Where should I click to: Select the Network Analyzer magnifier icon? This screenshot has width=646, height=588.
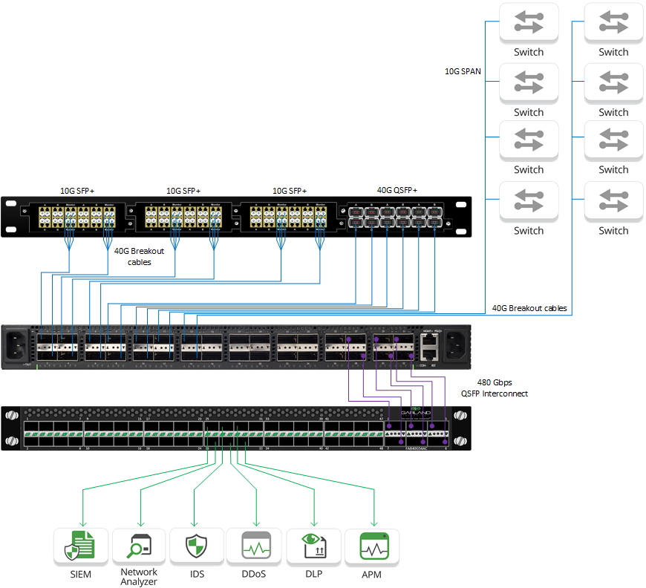pos(139,547)
